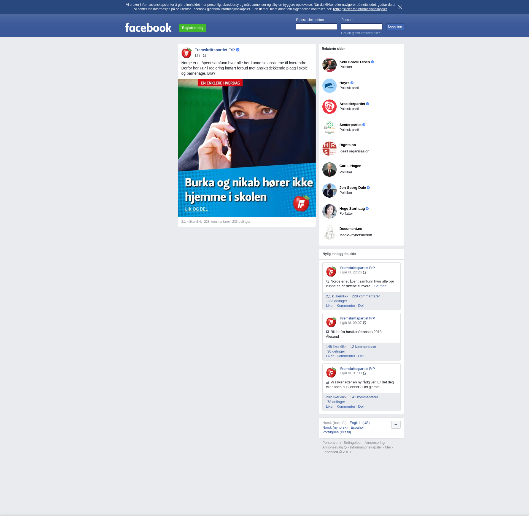Open the Hege Storhaug page name
Viewport: 529px width, 516px height.
pyautogui.click(x=352, y=209)
